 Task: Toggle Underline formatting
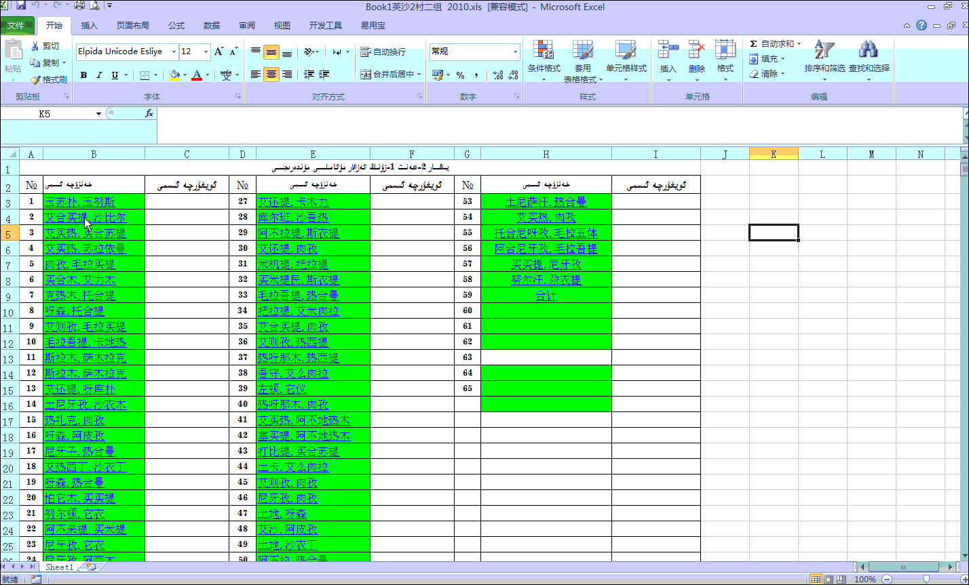[115, 75]
